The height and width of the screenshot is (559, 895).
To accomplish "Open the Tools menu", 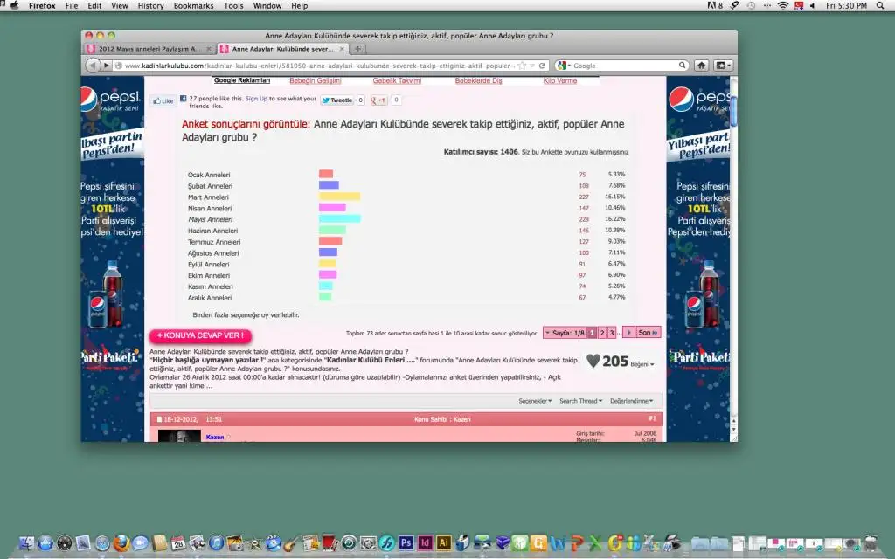I will click(x=233, y=6).
